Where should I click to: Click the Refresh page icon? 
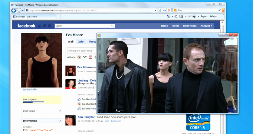(x=164, y=10)
